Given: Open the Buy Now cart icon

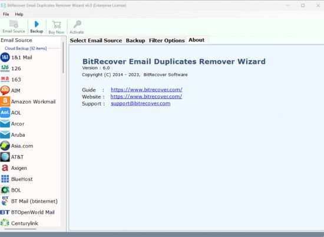Looking at the screenshot, I should (x=57, y=25).
